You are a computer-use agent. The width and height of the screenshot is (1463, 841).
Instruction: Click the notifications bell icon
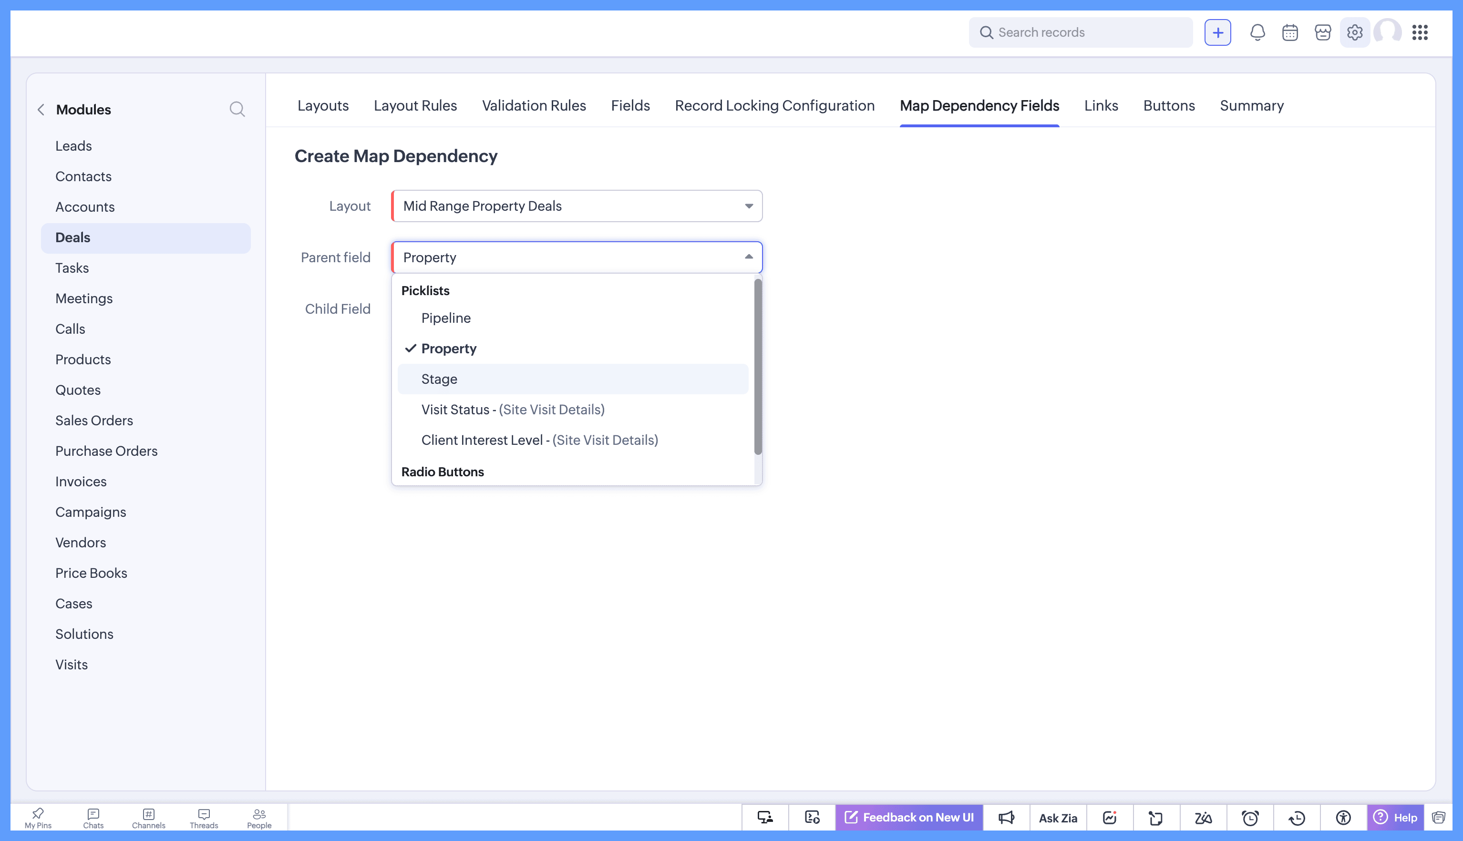coord(1257,32)
